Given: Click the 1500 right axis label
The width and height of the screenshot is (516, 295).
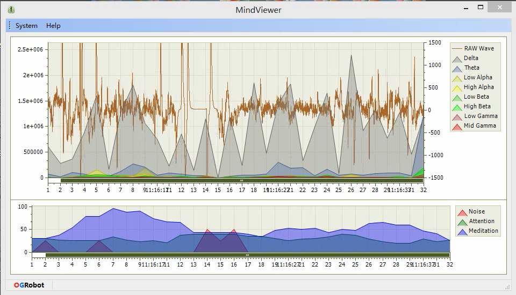Looking at the screenshot, I should point(435,42).
